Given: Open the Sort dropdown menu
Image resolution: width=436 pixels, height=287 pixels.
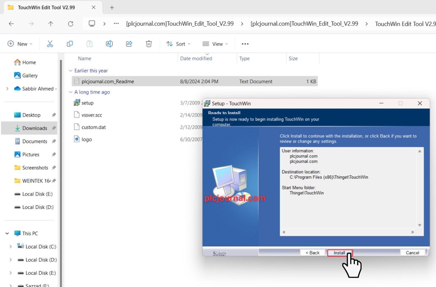Looking at the screenshot, I should [178, 44].
